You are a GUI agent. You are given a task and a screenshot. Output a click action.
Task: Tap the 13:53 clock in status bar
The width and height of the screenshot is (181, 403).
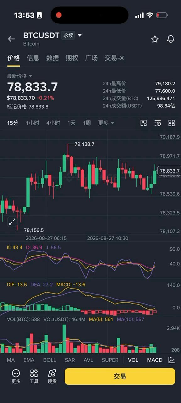point(24,15)
